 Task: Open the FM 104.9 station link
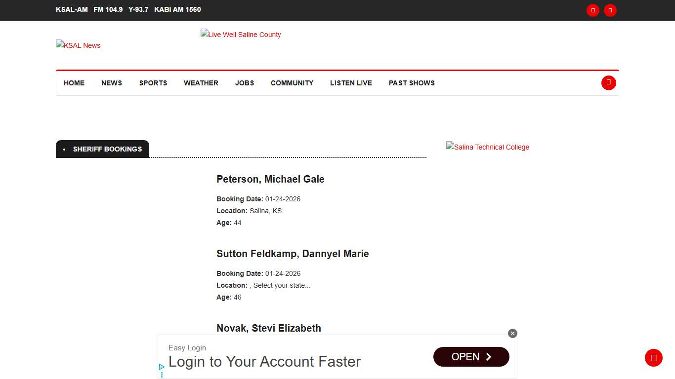[108, 9]
